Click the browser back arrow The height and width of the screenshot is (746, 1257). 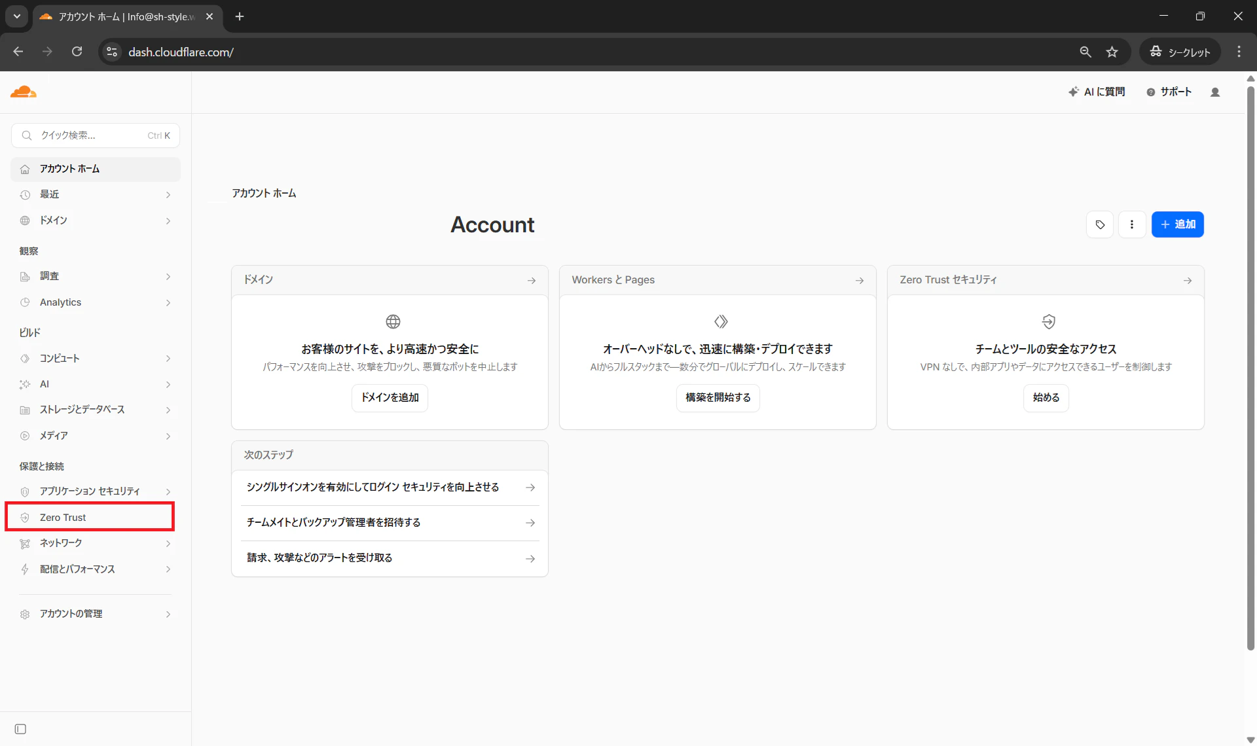point(18,52)
